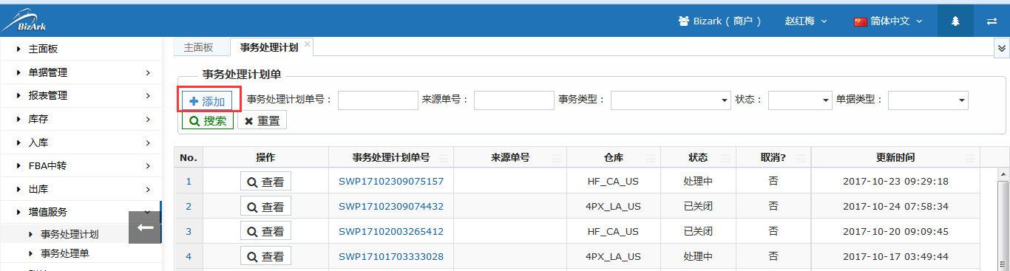The width and height of the screenshot is (1010, 271).
Task: Open link SWP17102309074432
Action: (391, 206)
